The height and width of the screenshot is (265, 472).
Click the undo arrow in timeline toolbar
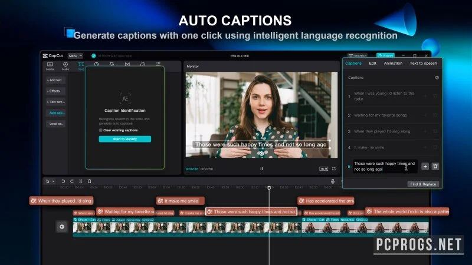pyautogui.click(x=63, y=181)
